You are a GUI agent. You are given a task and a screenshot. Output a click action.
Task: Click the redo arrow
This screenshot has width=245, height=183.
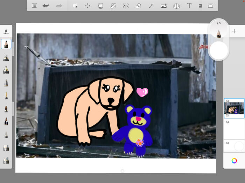59,6
